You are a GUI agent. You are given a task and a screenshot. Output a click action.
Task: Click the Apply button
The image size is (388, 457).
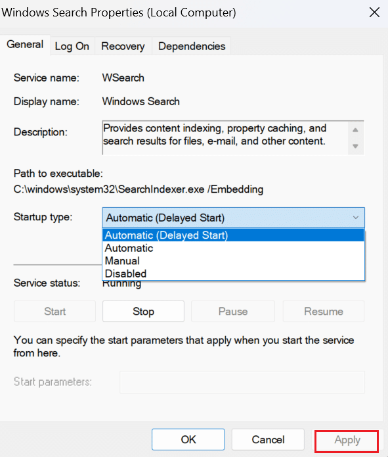[347, 440]
